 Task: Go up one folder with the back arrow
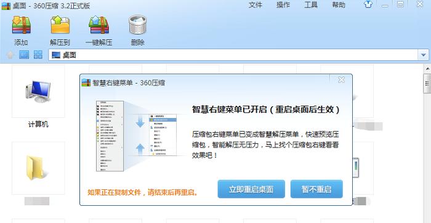click(x=10, y=55)
